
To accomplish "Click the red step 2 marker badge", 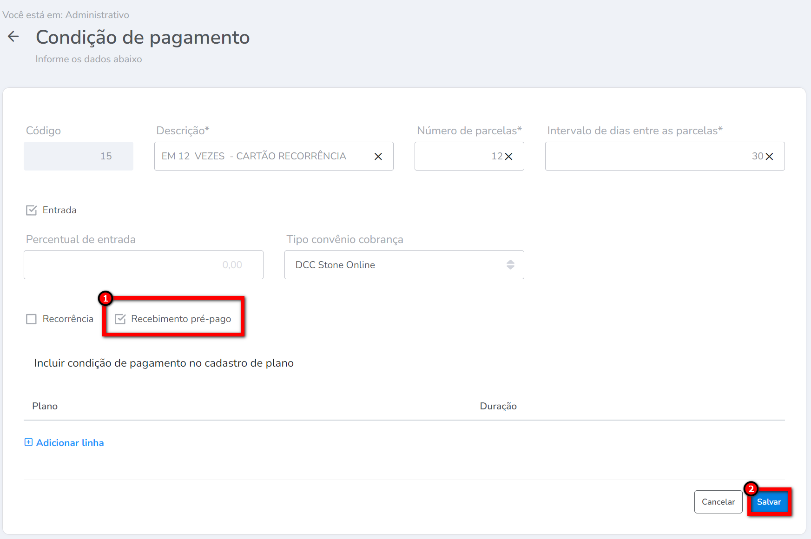I will [x=751, y=489].
